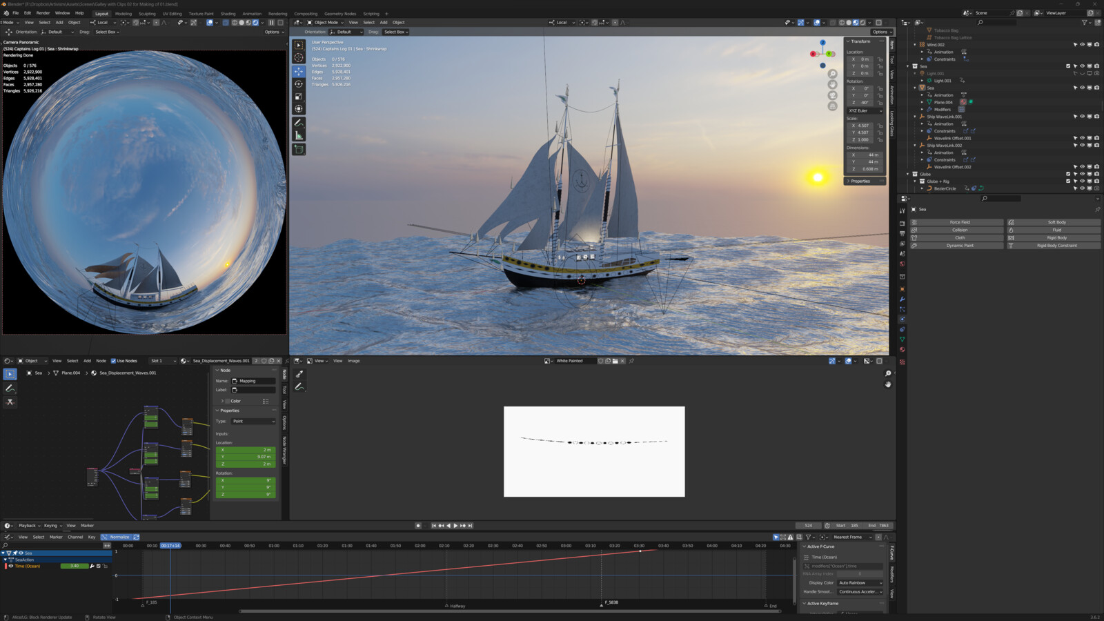
Task: Expand Plane.004 mesh data in outliner
Action: [922, 102]
